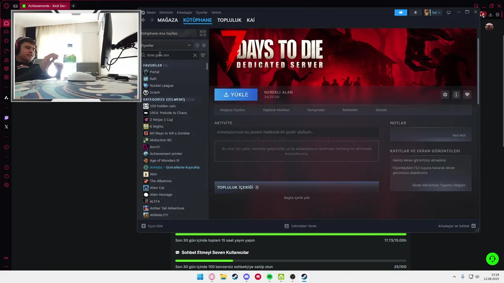Open the Steam announcements megaphone button
The width and height of the screenshot is (504, 283).
pyautogui.click(x=400, y=13)
